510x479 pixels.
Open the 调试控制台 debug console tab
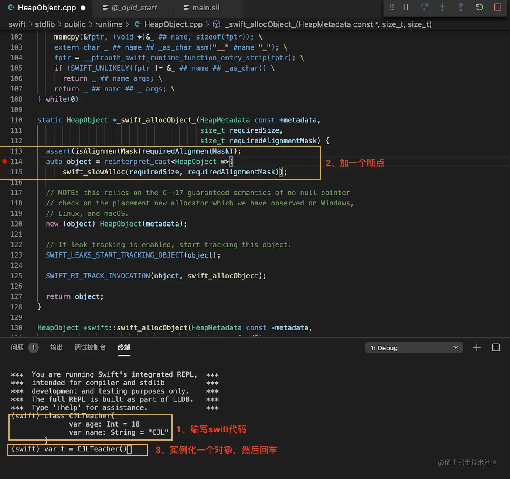pos(90,347)
